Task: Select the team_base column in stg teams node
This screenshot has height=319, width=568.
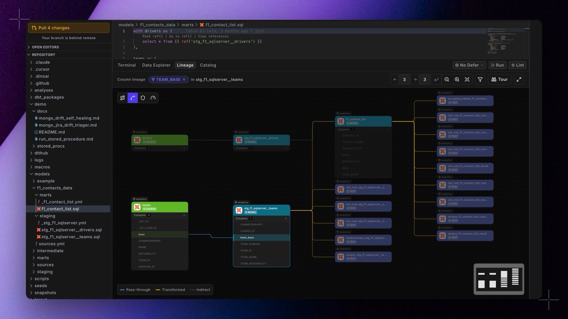Action: click(x=261, y=237)
